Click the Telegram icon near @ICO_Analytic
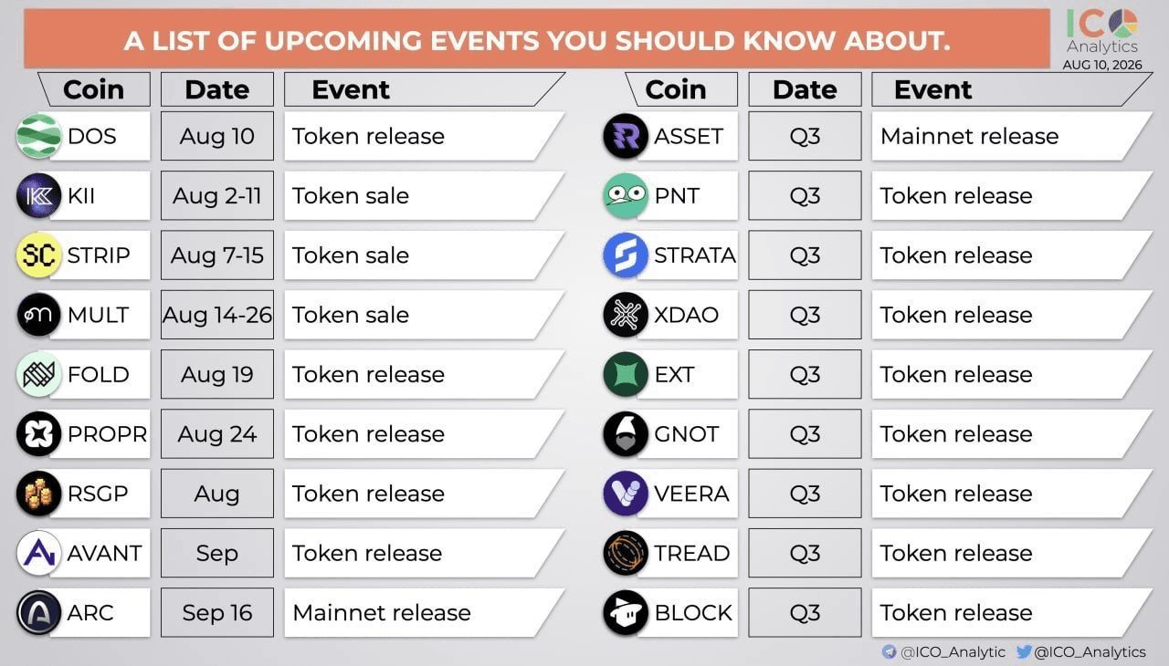Image resolution: width=1169 pixels, height=666 pixels. [x=889, y=652]
